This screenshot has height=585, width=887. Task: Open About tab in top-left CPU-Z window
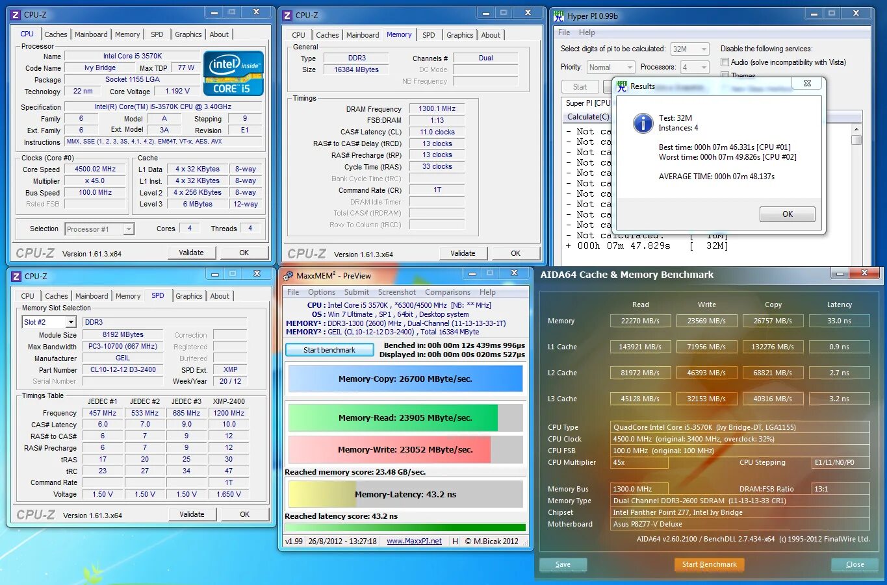[x=219, y=34]
